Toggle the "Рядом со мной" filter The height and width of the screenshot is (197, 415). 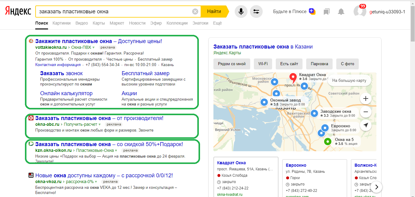coord(232,64)
